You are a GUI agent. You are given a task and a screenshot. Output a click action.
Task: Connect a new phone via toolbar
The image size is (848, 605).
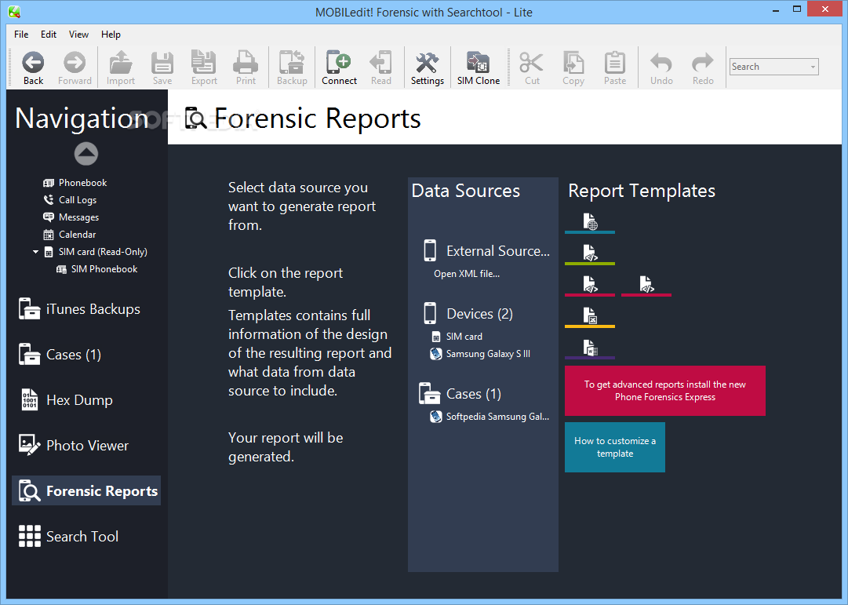click(x=339, y=68)
